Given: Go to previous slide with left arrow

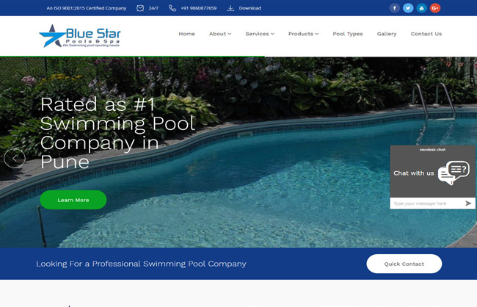Looking at the screenshot, I should point(15,158).
